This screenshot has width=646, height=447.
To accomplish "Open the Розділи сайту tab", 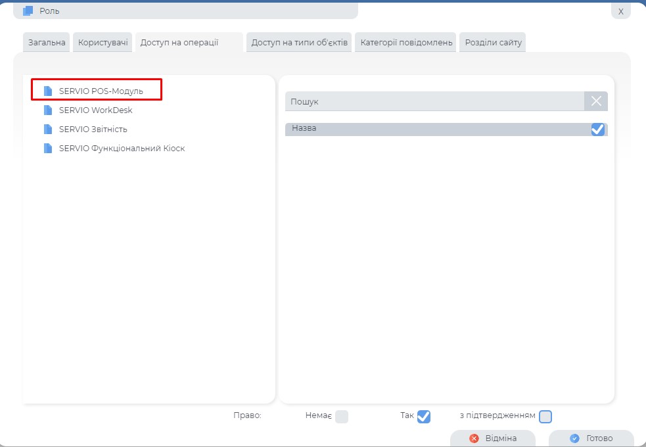I will click(493, 43).
